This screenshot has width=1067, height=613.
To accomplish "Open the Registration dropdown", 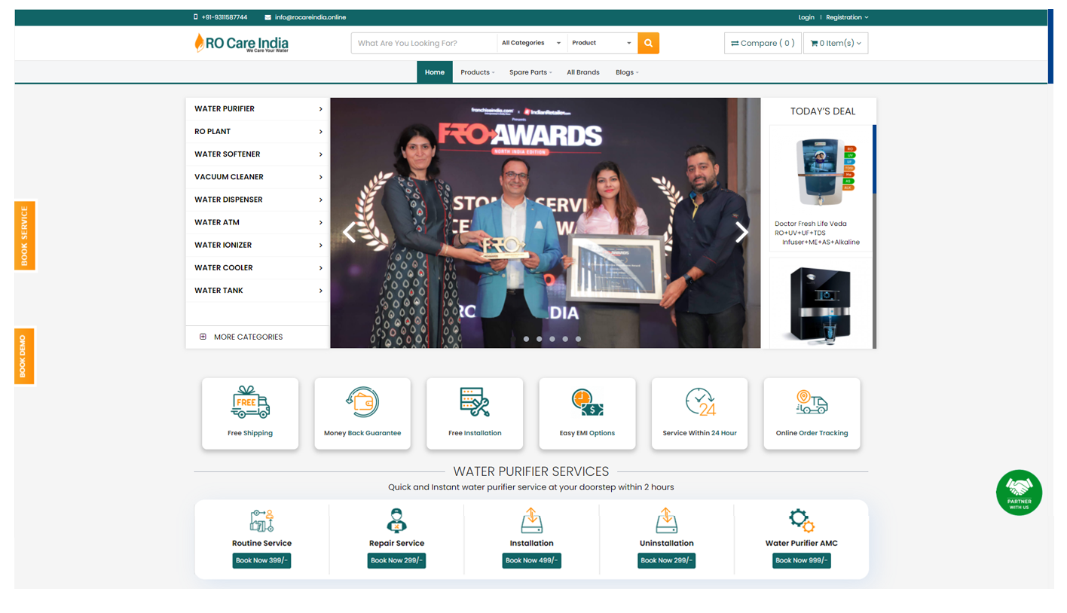I will [847, 17].
